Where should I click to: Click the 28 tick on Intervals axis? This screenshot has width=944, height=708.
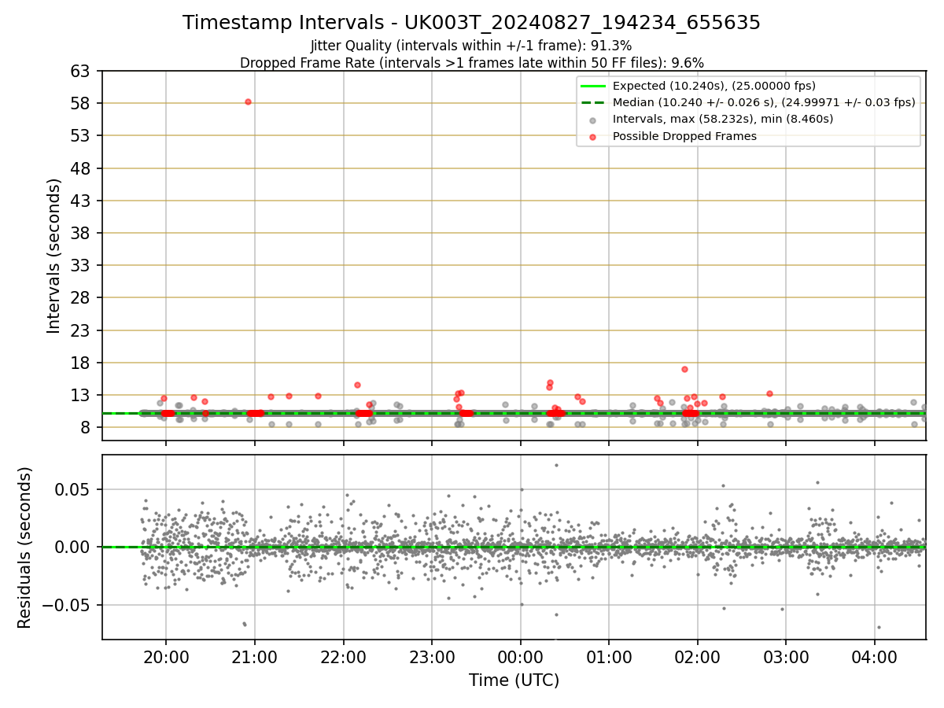(82, 298)
